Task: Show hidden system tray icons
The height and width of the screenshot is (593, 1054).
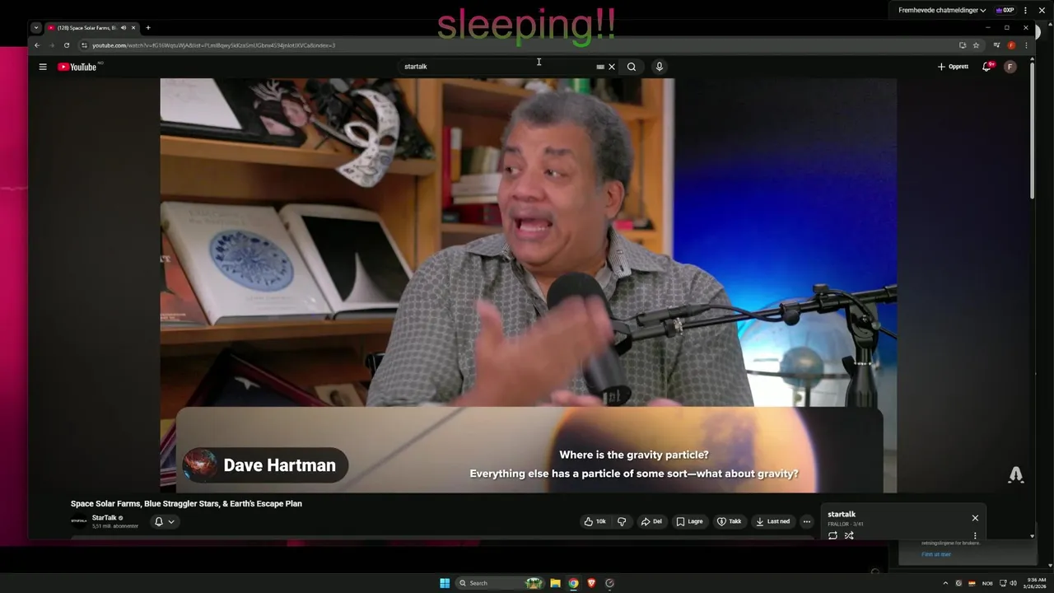Action: (x=945, y=583)
